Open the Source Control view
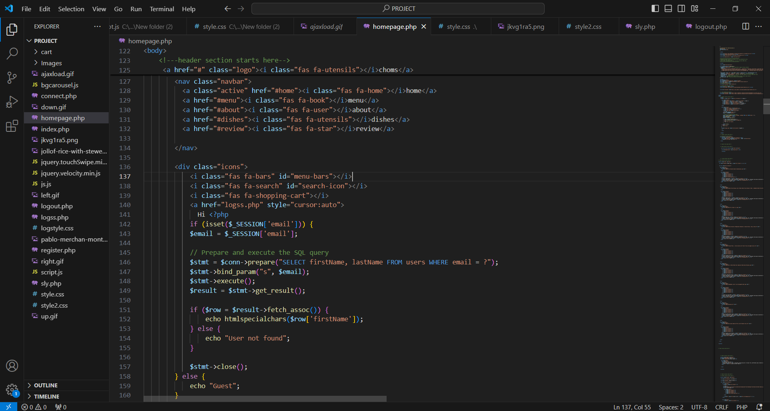The width and height of the screenshot is (770, 411). pyautogui.click(x=12, y=78)
